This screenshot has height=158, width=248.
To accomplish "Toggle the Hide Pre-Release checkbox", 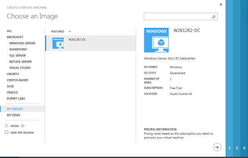I will point(7,132).
